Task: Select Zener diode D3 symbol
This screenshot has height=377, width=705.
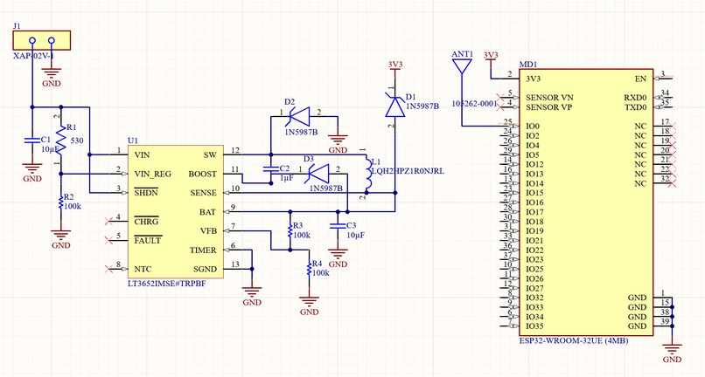Action: tap(318, 174)
